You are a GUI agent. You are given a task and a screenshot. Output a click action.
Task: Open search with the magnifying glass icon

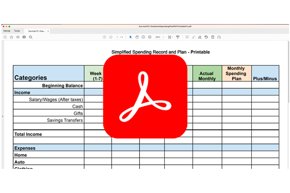coord(30,37)
